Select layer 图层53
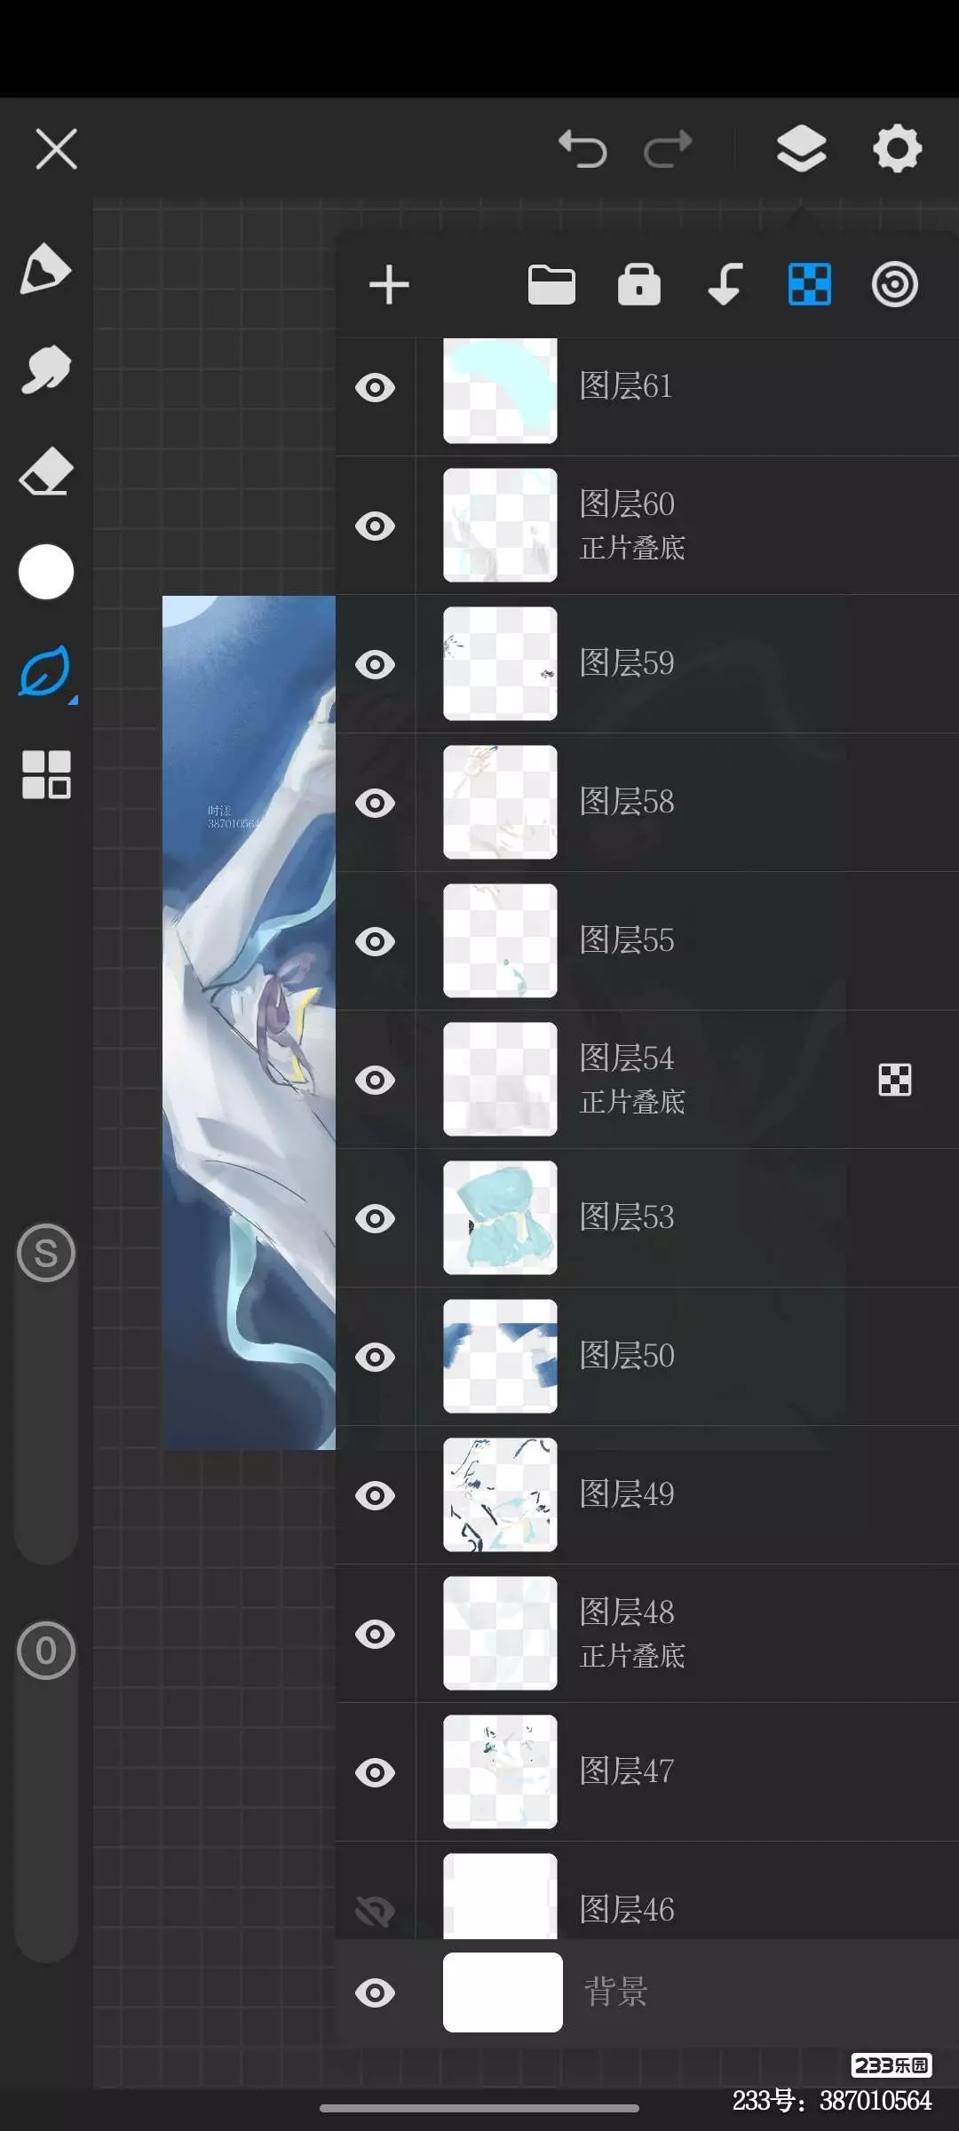Screen dimensions: 959x2131 tap(647, 1218)
